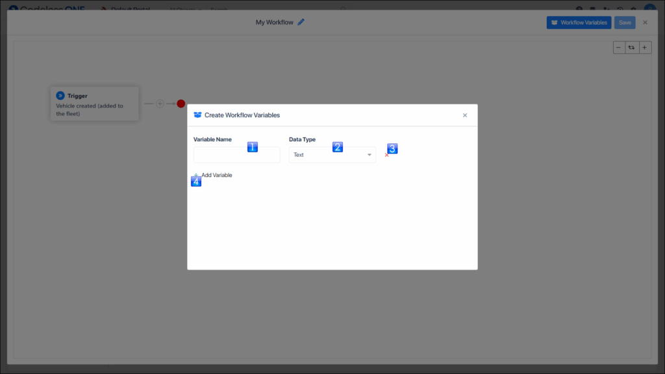Click the red node dot after the trigger

[180, 103]
